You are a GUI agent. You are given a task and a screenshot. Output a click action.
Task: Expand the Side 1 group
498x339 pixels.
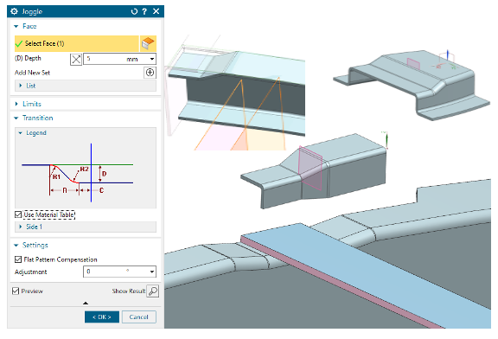coord(21,227)
